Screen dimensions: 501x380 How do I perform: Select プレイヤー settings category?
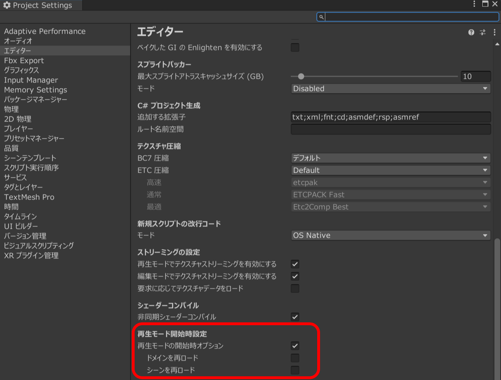point(18,128)
